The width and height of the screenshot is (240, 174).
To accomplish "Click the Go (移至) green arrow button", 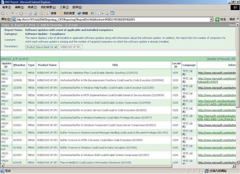I will point(220,20).
